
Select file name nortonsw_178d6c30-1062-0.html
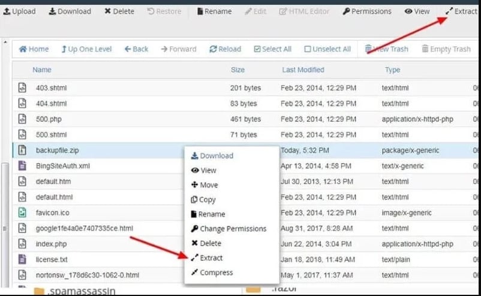[x=88, y=275]
